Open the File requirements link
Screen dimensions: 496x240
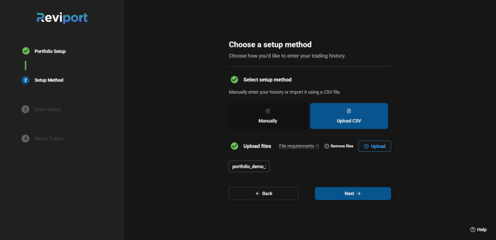tap(296, 146)
